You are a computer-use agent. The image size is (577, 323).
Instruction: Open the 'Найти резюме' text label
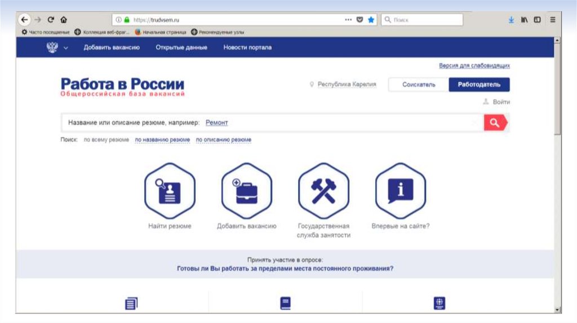pos(170,226)
